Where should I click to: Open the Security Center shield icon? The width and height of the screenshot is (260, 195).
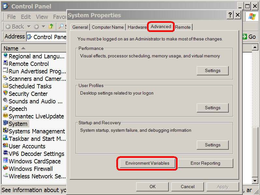[x=6, y=93]
